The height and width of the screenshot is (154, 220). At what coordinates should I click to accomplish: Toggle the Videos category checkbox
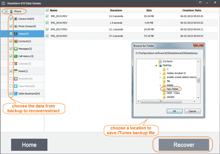(11, 34)
